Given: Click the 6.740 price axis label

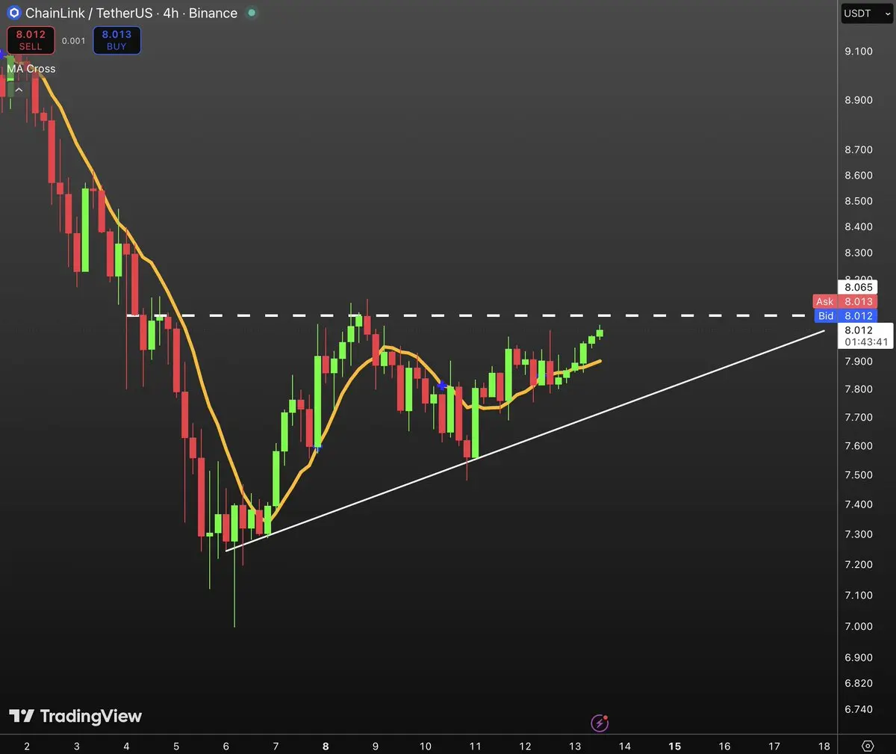Looking at the screenshot, I should 859,709.
